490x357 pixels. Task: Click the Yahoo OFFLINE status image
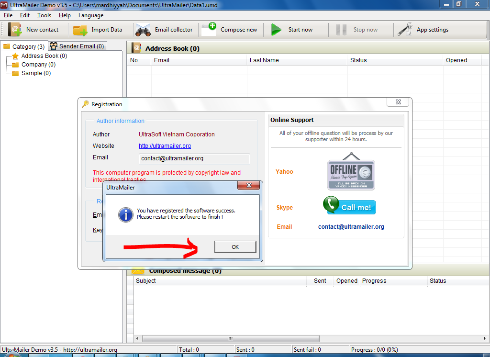[351, 171]
